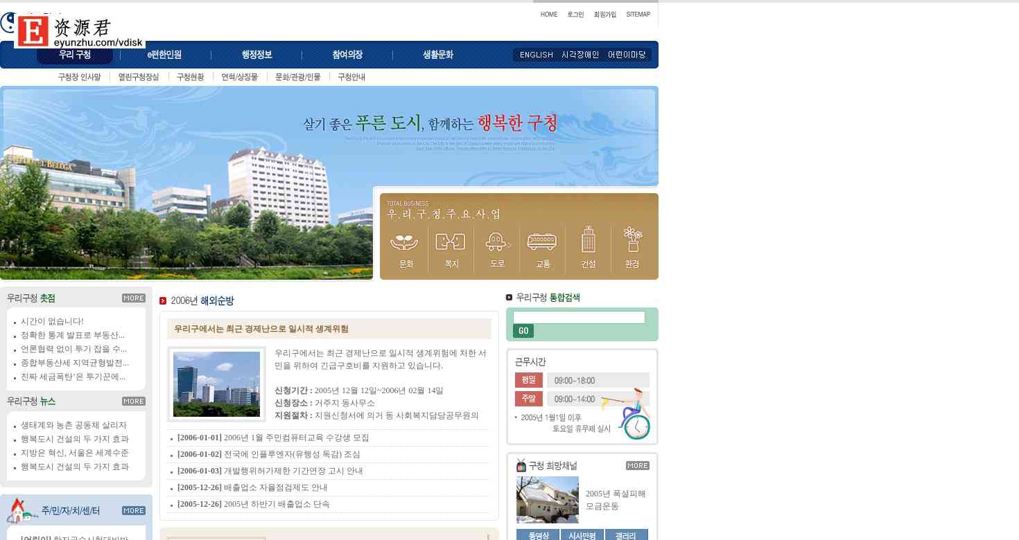Switch to ENGLISH site version
This screenshot has height=540, width=1019.
click(x=537, y=55)
